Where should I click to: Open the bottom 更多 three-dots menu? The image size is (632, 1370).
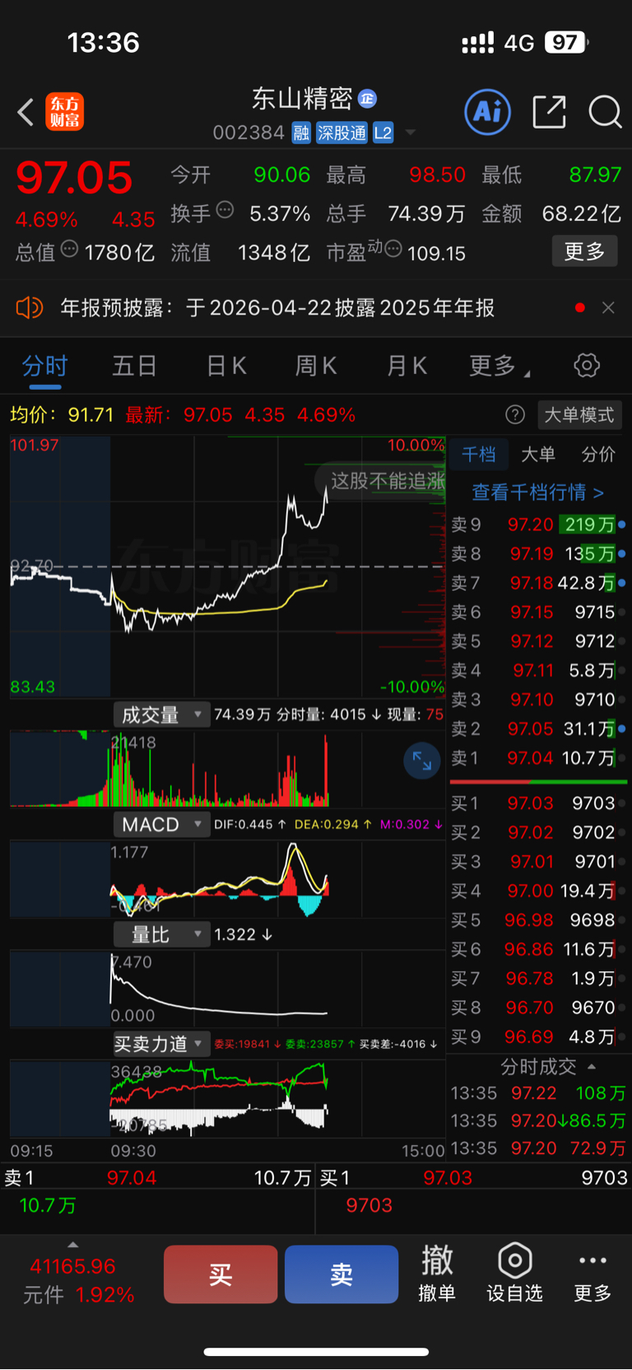pos(592,1274)
